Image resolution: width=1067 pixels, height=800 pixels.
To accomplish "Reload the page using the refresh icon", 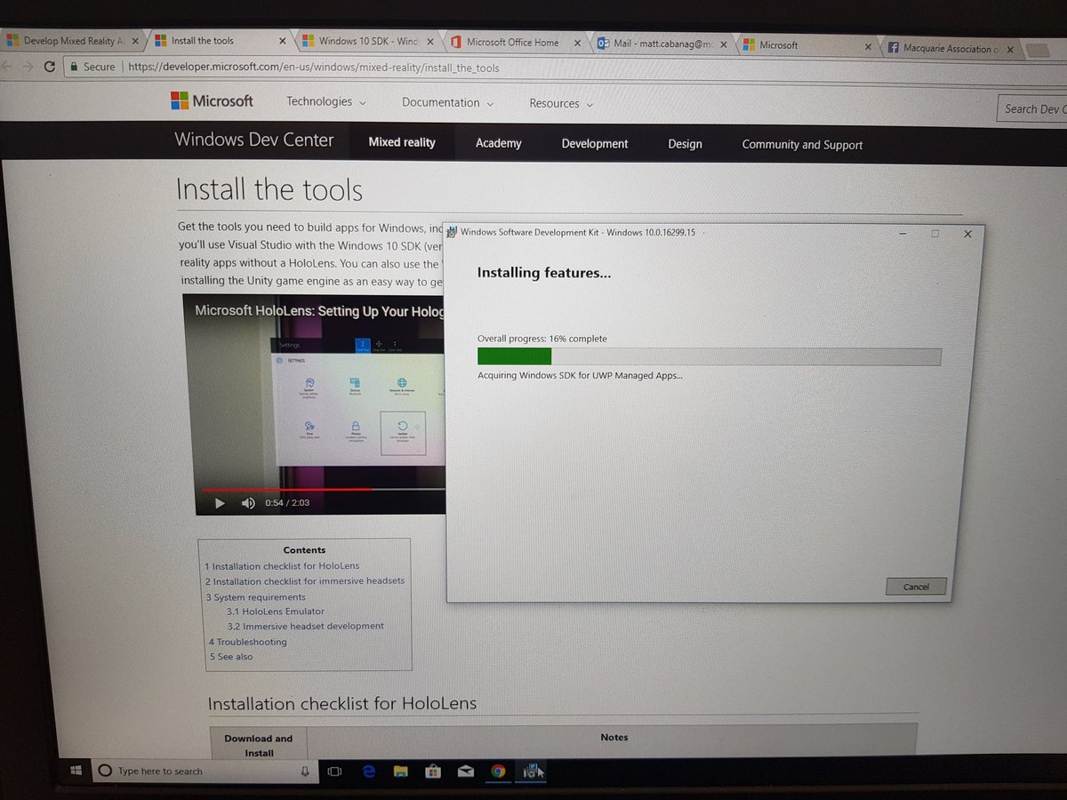I will pos(49,67).
